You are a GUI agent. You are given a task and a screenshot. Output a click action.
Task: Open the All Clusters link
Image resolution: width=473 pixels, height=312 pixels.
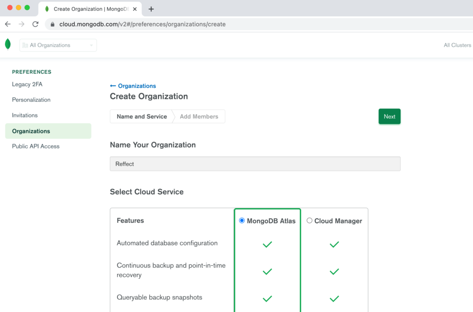click(x=457, y=45)
